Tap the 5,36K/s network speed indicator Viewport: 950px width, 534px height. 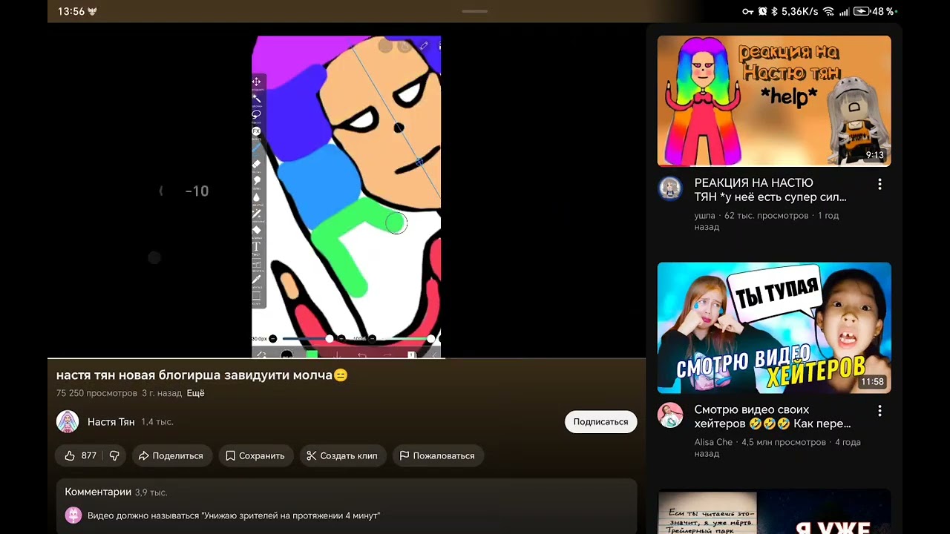coord(799,11)
